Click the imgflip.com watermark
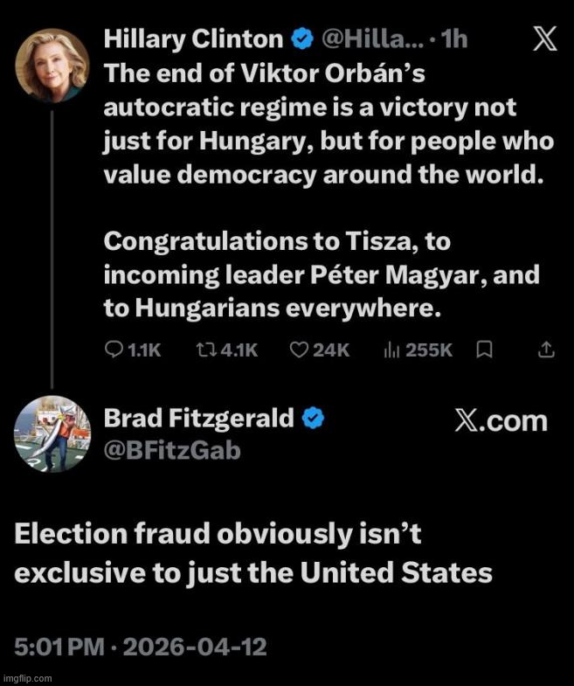 26,678
